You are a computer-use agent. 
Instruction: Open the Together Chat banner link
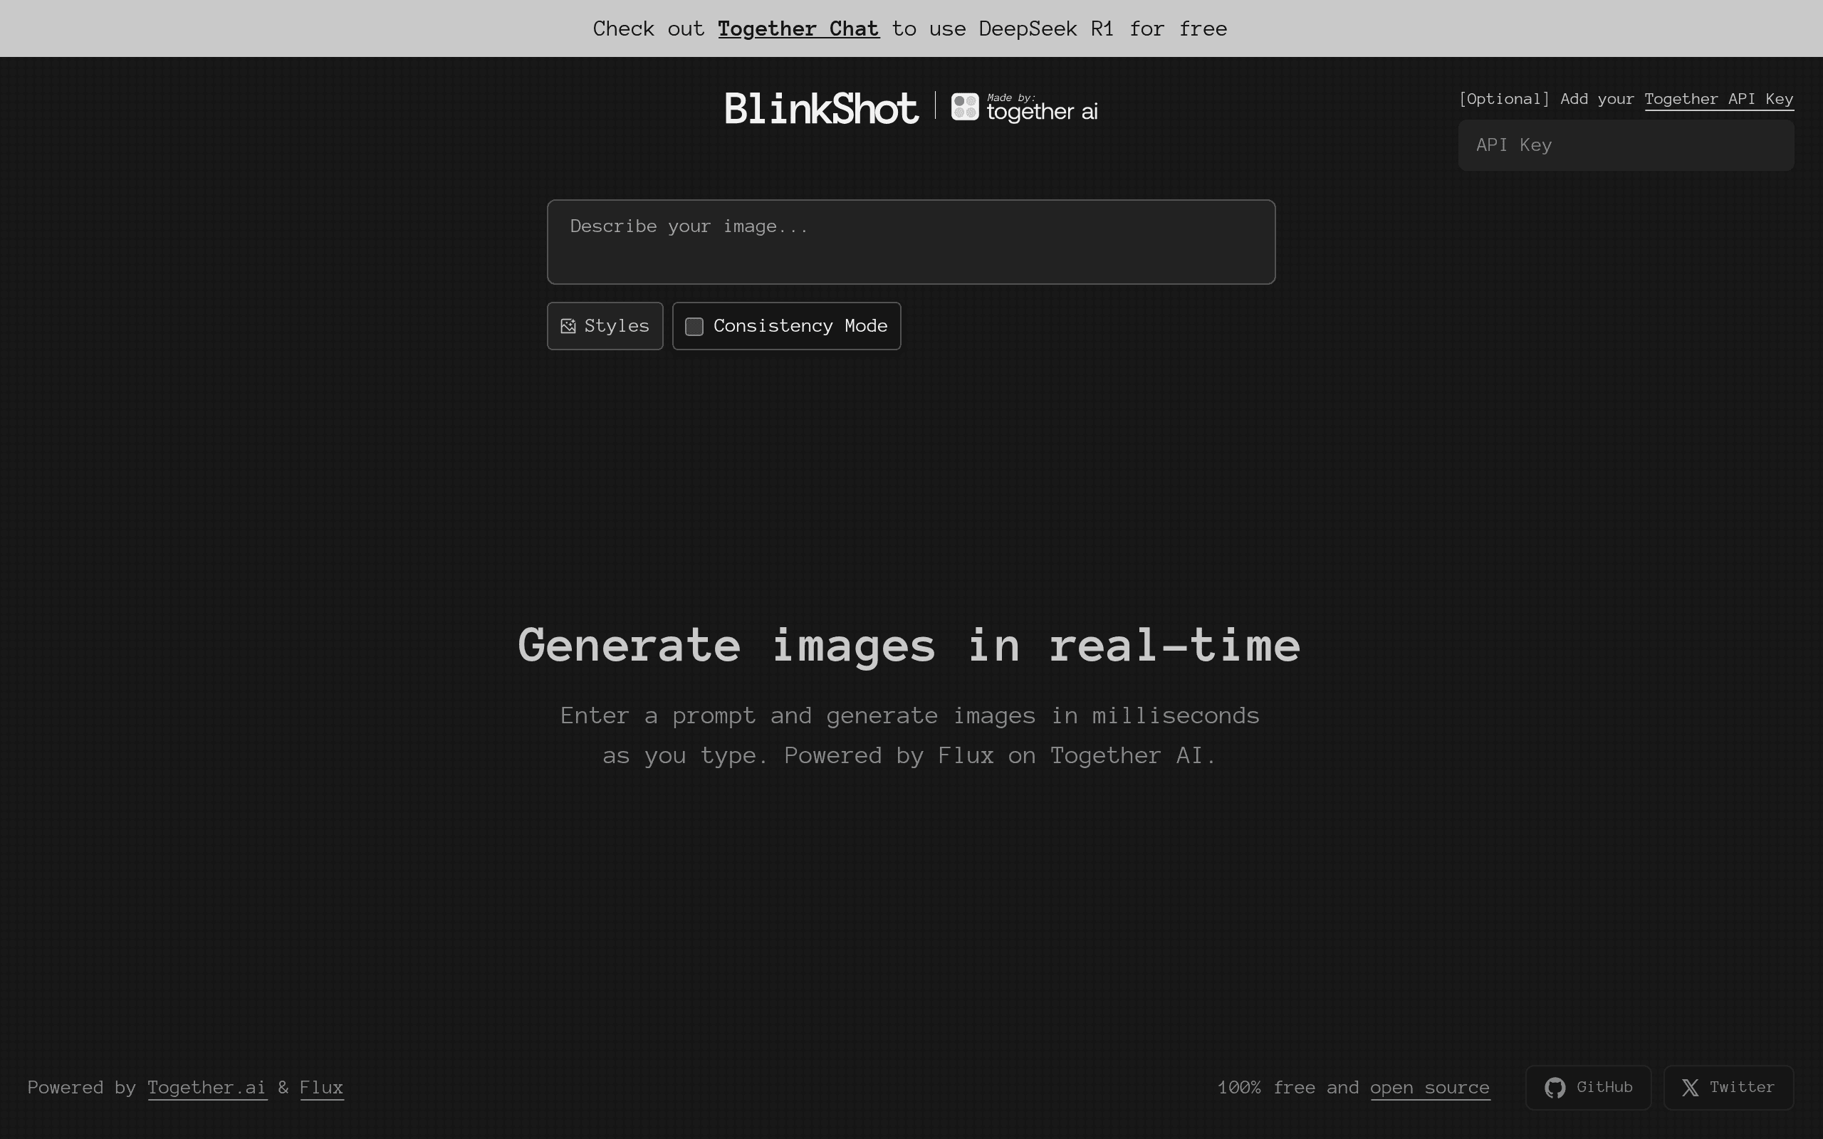[x=798, y=28]
